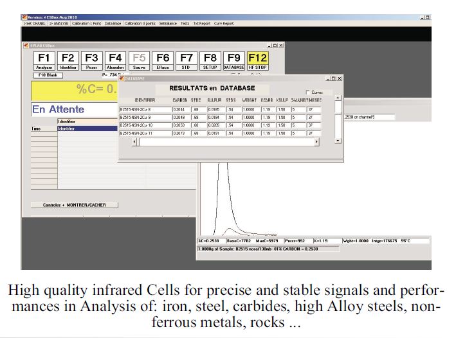Click the F2 Identifier button

[68, 60]
